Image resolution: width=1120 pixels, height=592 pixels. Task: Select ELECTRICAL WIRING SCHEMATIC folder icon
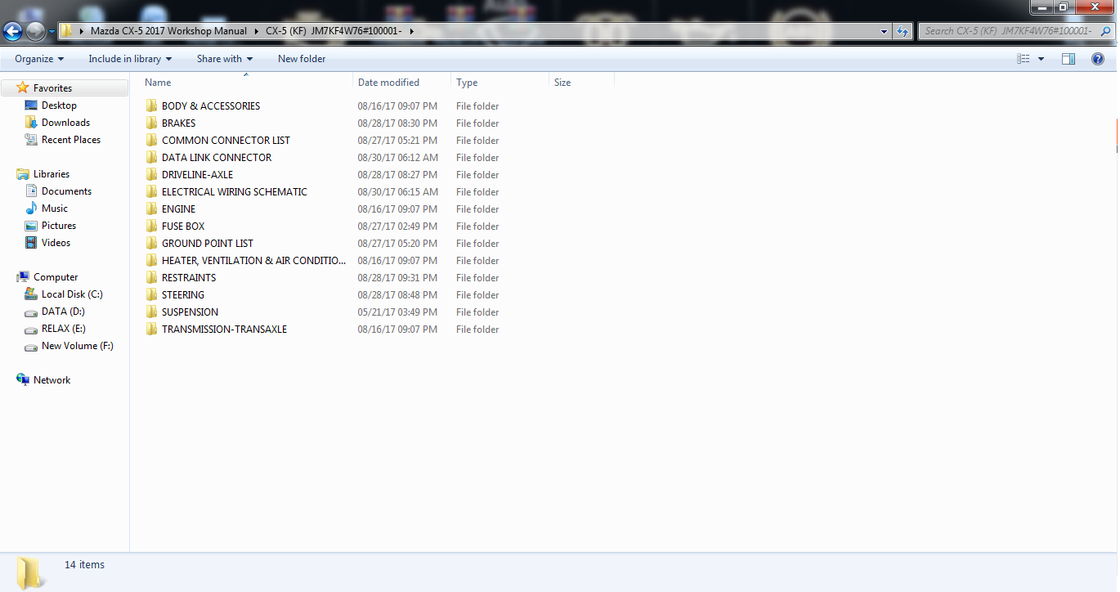coord(151,192)
